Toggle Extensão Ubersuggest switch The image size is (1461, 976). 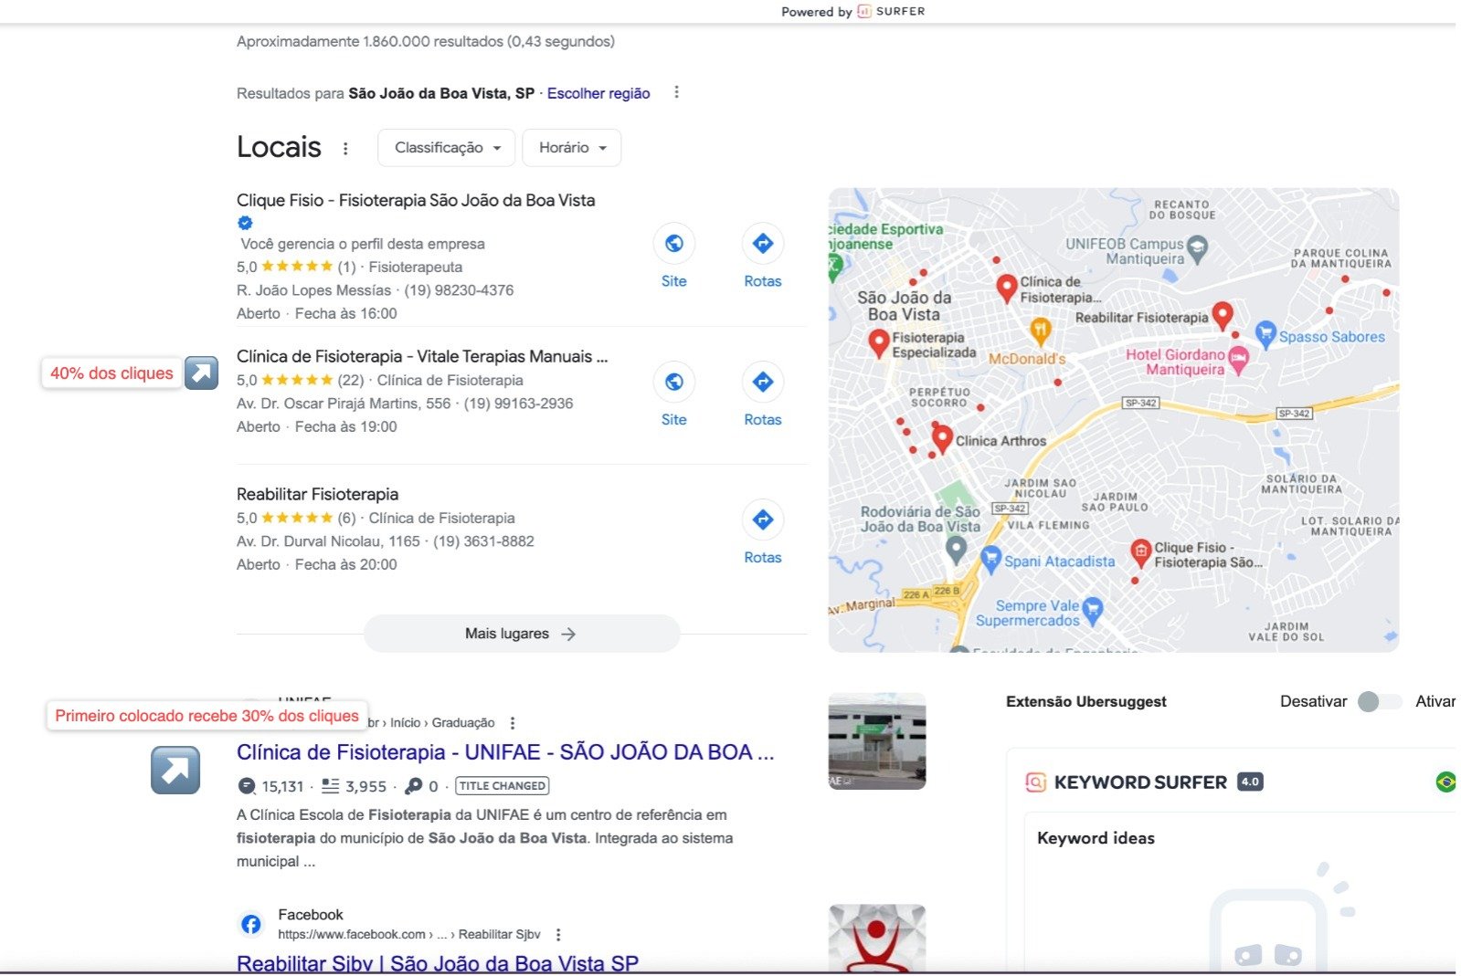pos(1380,701)
